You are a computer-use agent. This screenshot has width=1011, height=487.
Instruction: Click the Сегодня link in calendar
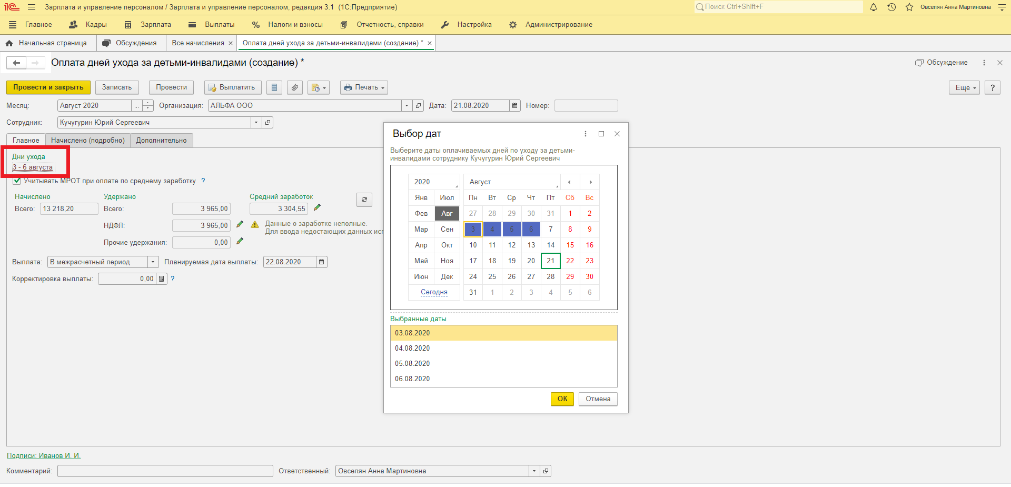click(434, 292)
